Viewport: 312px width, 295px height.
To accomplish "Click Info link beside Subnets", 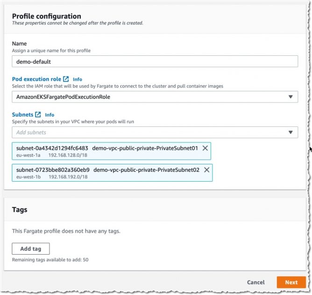I will (x=50, y=115).
